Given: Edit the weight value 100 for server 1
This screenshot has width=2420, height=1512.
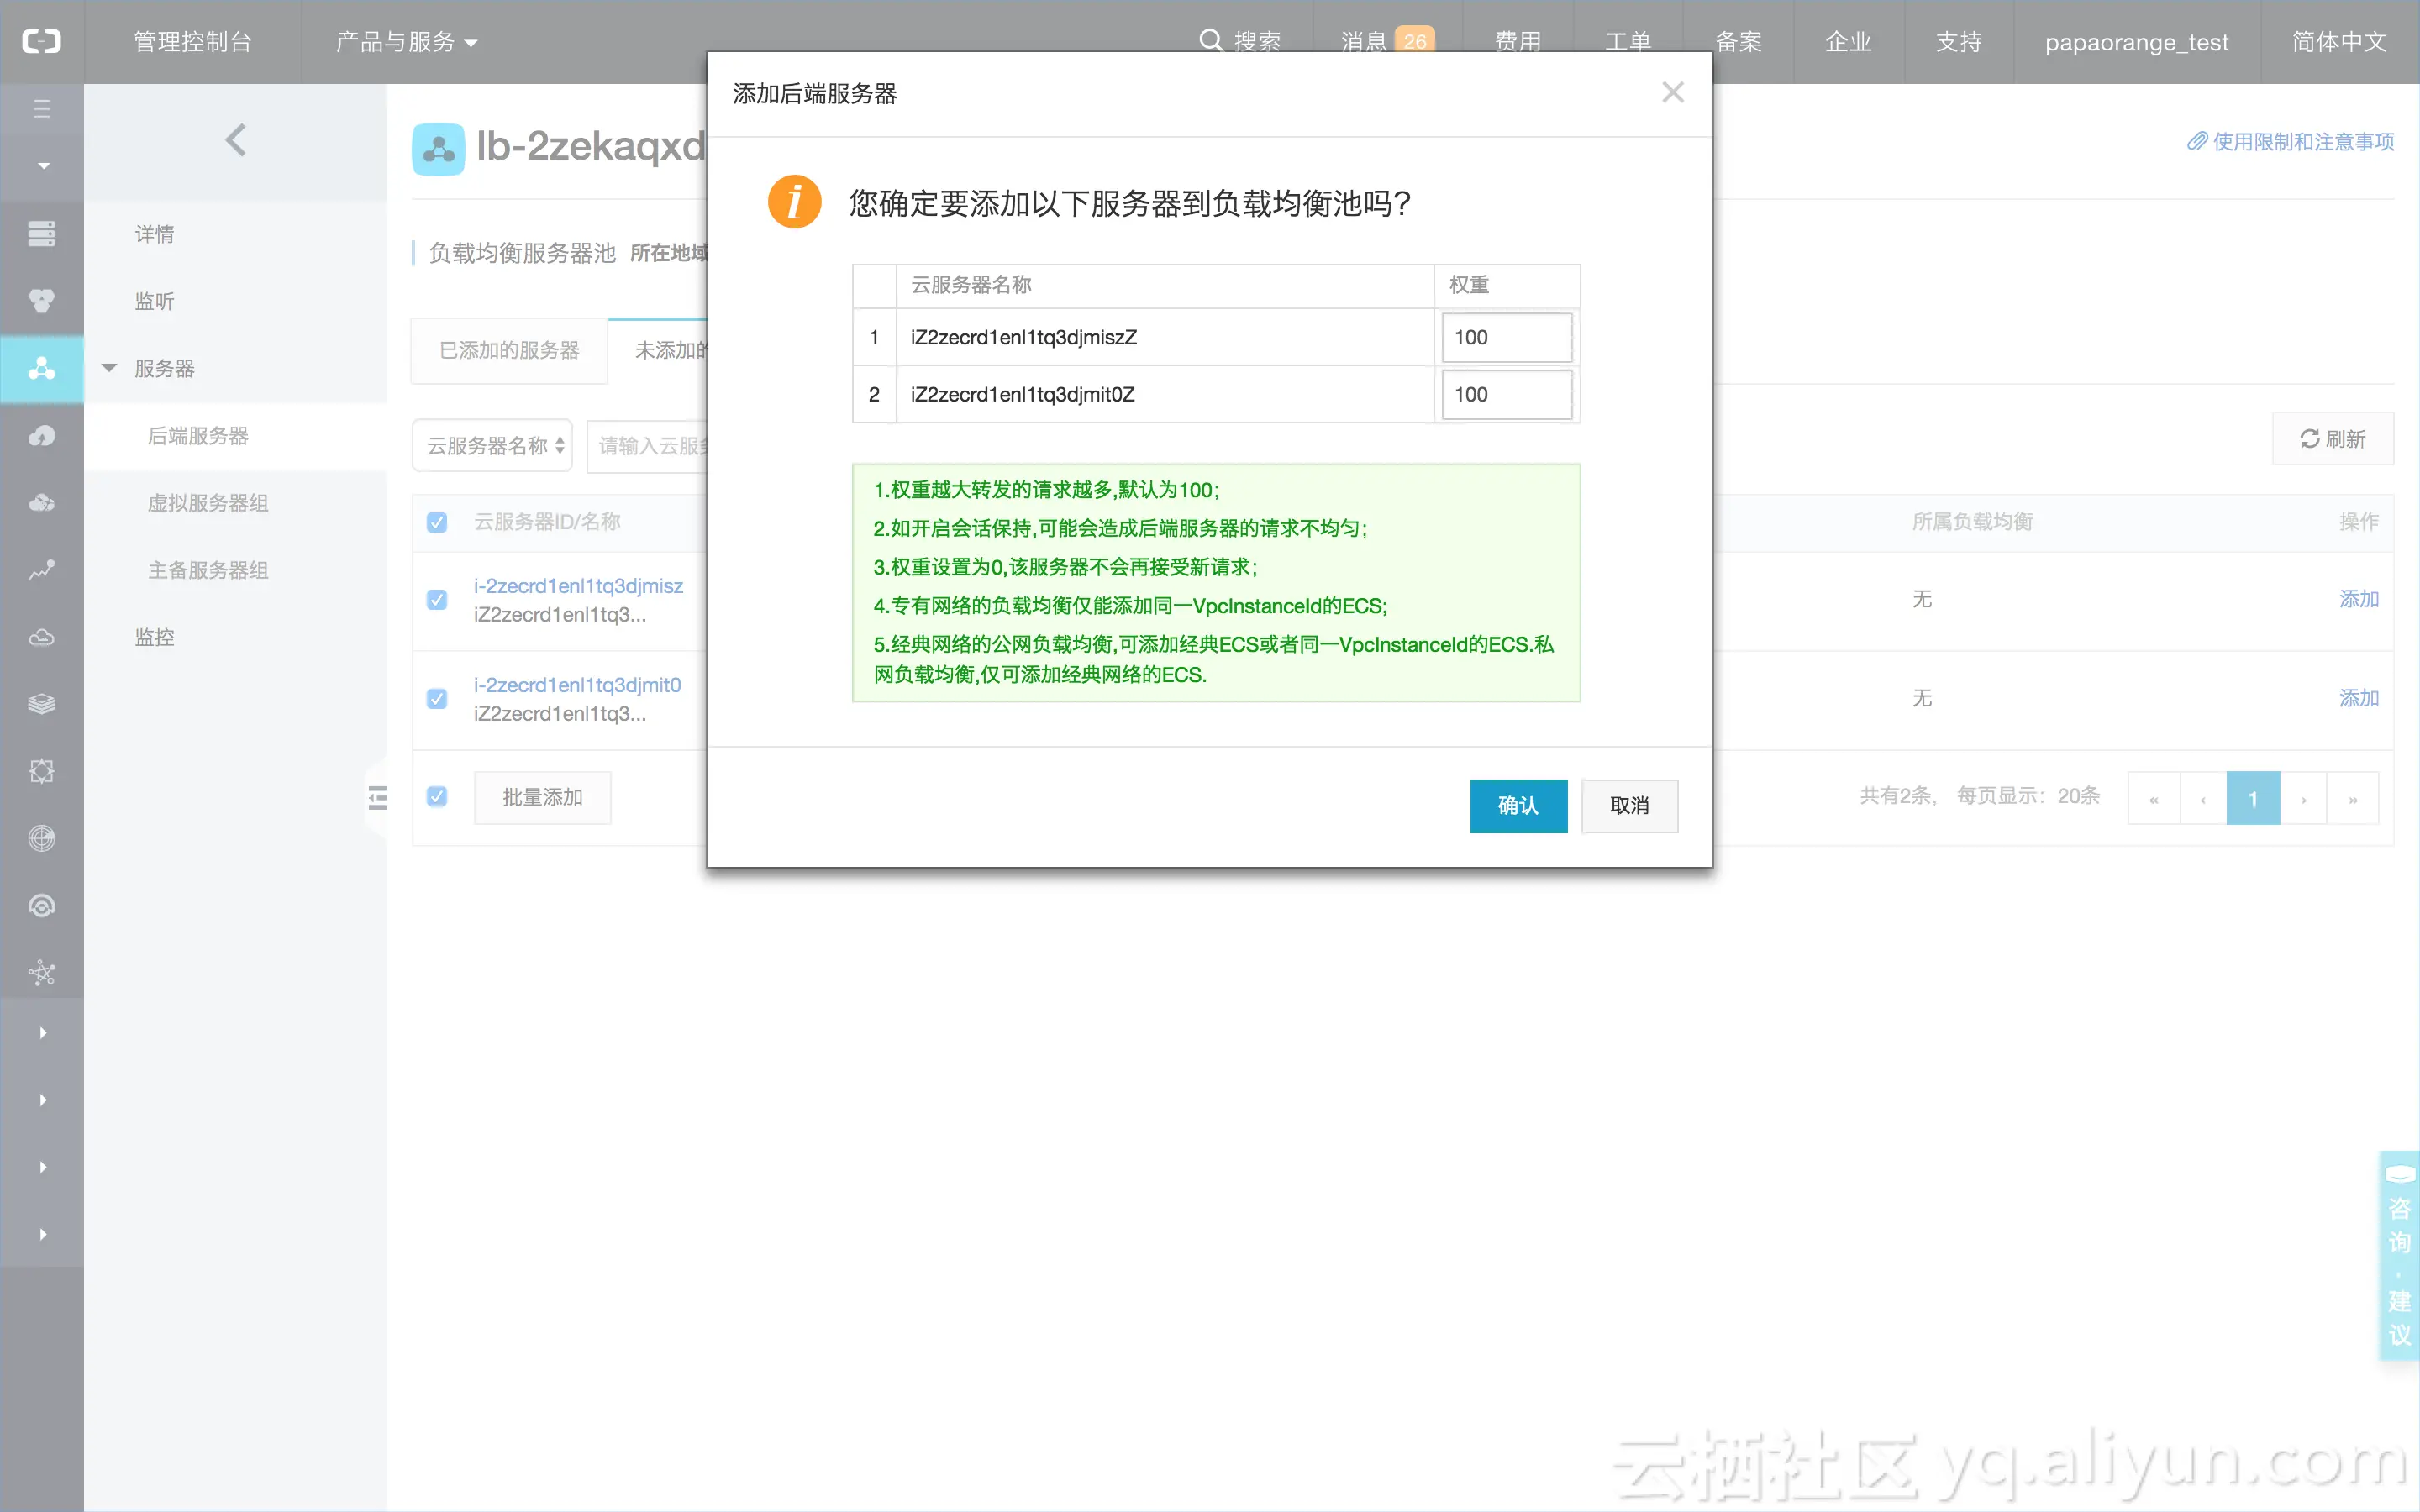Looking at the screenshot, I should click(x=1506, y=337).
